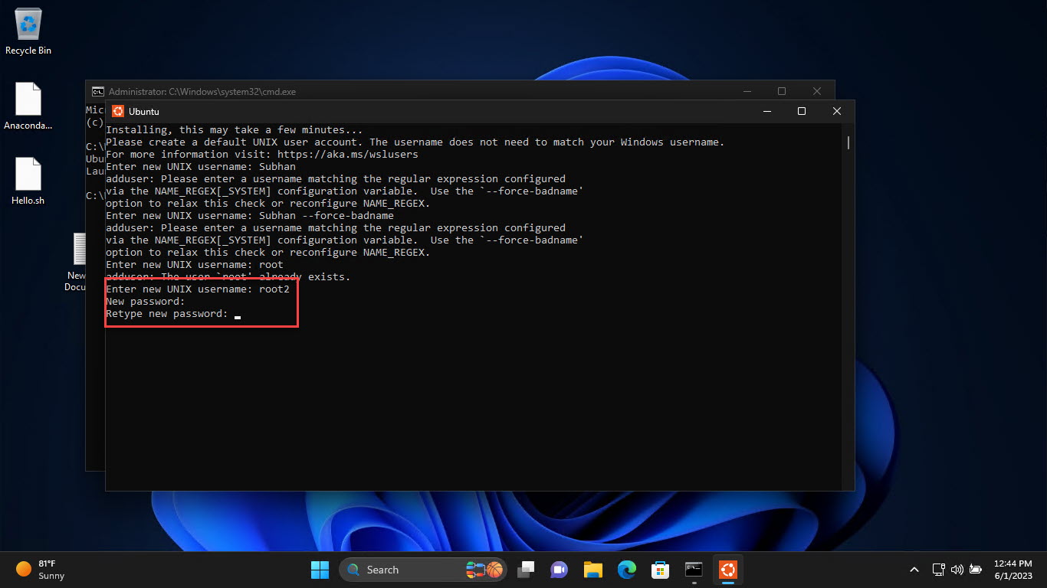Click the battery status icon
Viewport: 1047px width, 588px height.
coord(976,570)
